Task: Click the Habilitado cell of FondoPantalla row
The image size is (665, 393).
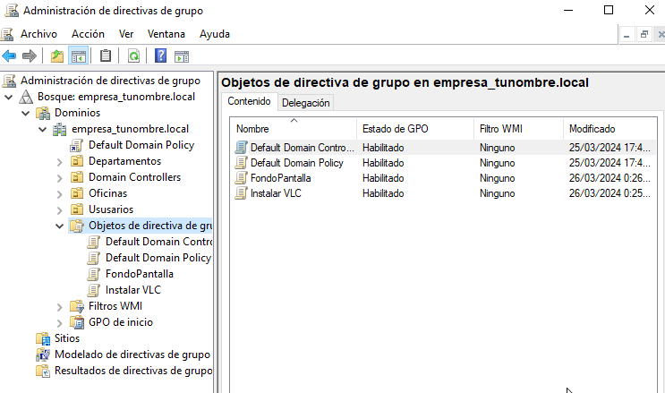Action: pyautogui.click(x=383, y=178)
